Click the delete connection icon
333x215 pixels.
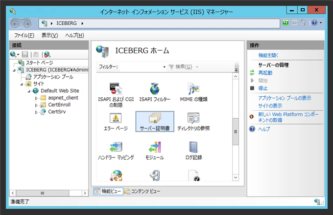(47, 54)
